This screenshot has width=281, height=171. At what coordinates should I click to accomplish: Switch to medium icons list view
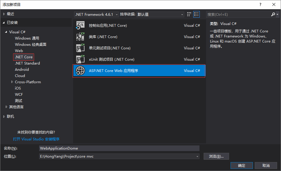[196, 14]
